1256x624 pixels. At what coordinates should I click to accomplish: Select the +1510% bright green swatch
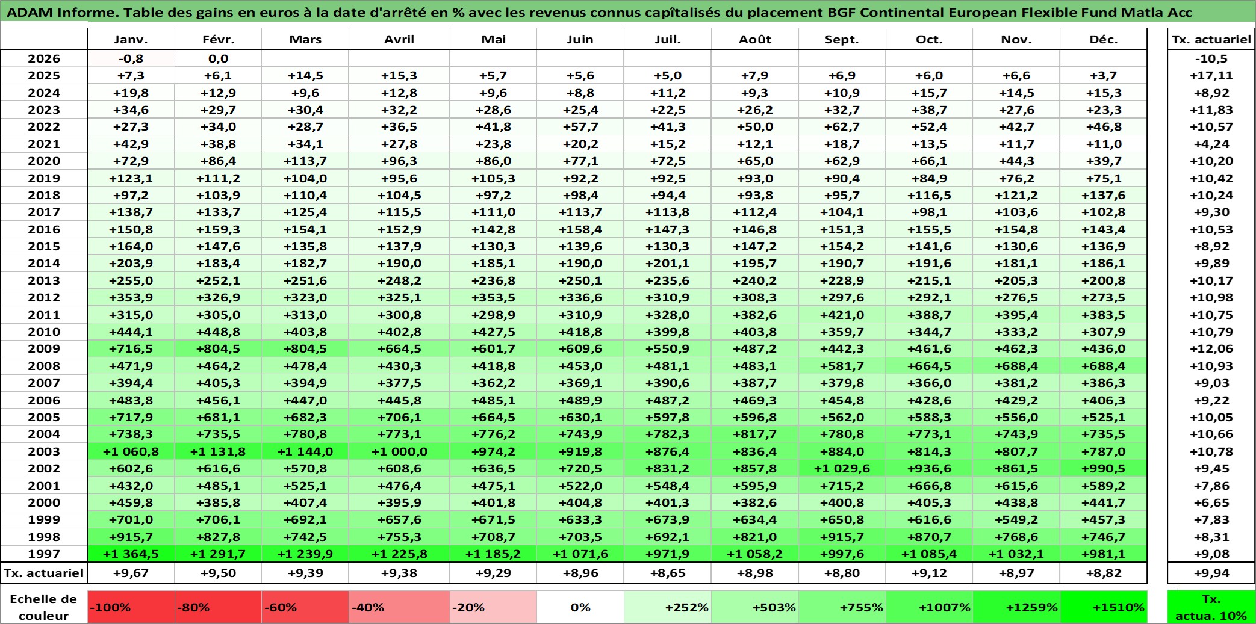click(1103, 607)
